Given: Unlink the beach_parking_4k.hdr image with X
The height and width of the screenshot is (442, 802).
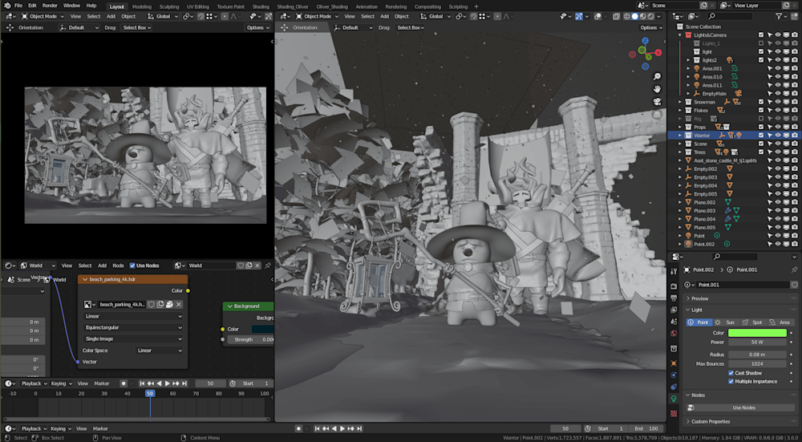Looking at the screenshot, I should coord(179,304).
